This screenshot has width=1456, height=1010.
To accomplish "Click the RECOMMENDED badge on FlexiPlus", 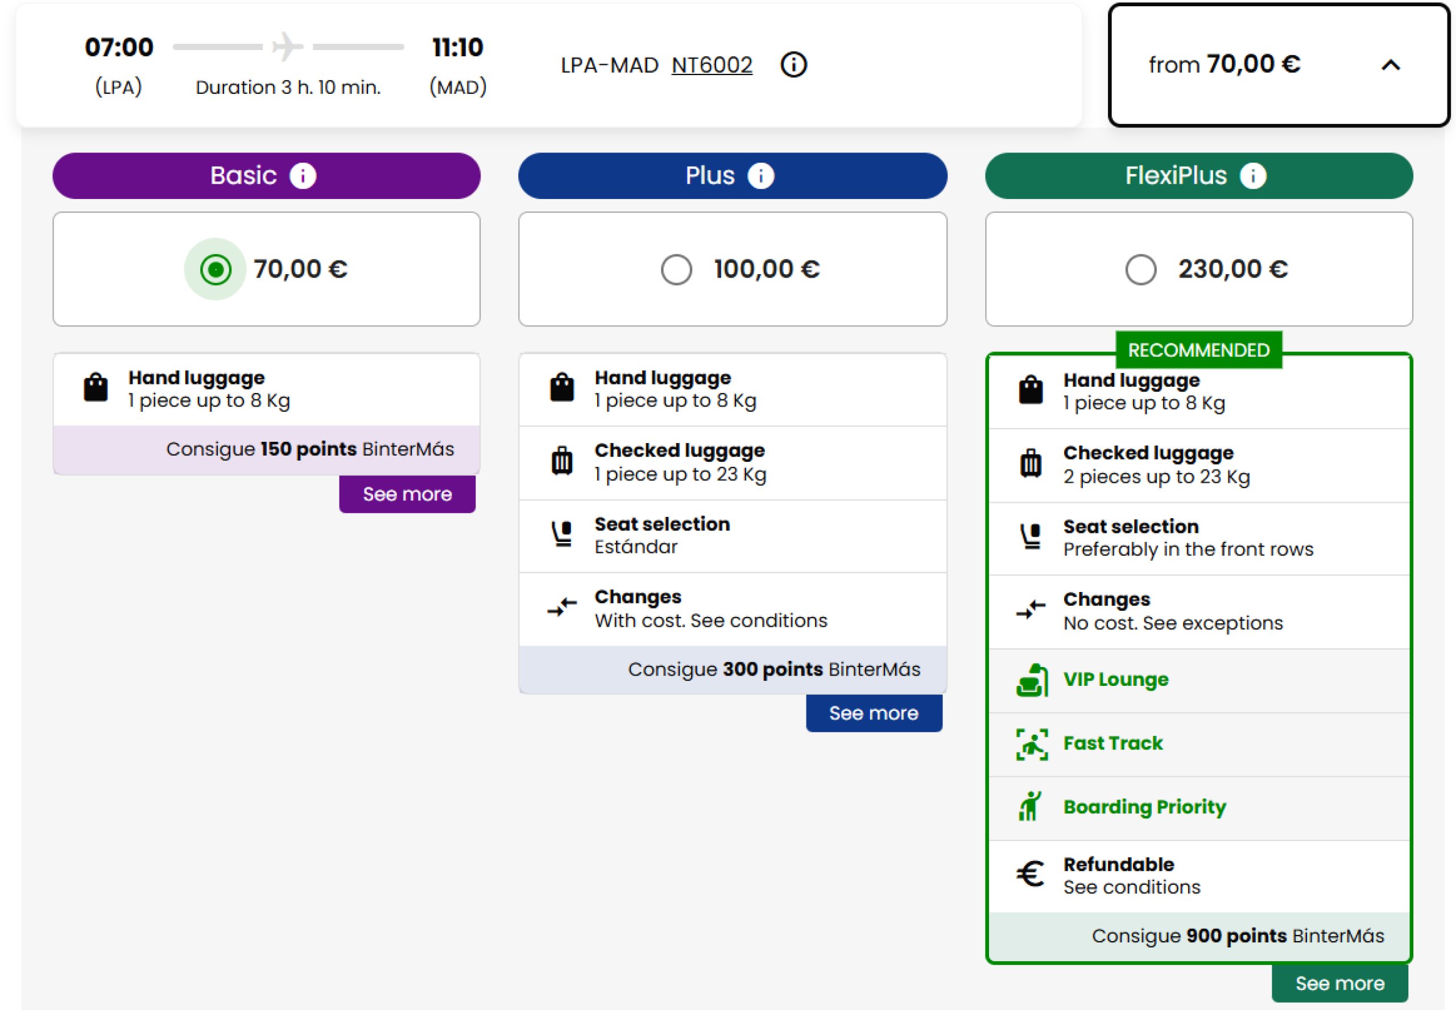I will pyautogui.click(x=1198, y=350).
